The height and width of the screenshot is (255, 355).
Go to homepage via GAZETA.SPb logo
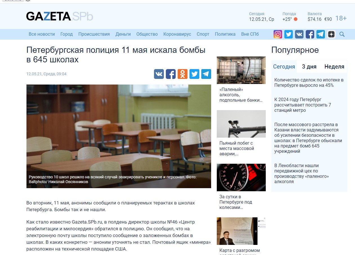point(60,16)
